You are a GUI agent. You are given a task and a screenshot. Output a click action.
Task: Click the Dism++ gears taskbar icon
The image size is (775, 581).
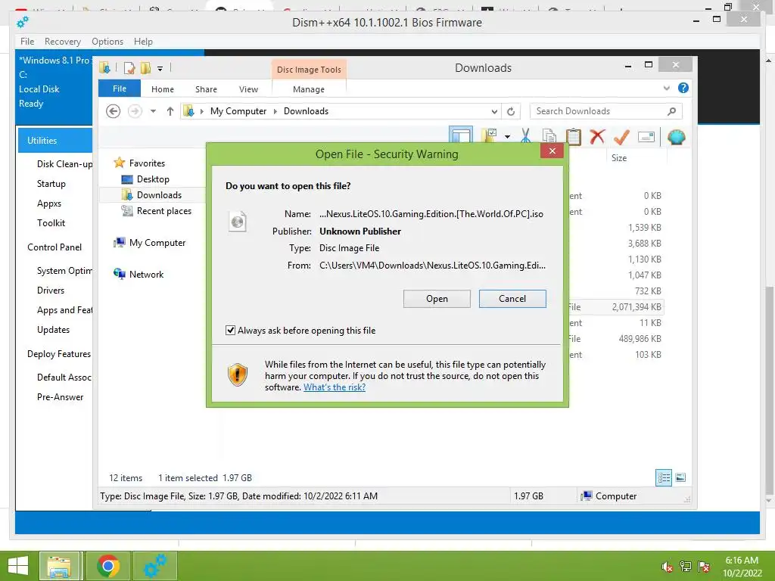[154, 566]
